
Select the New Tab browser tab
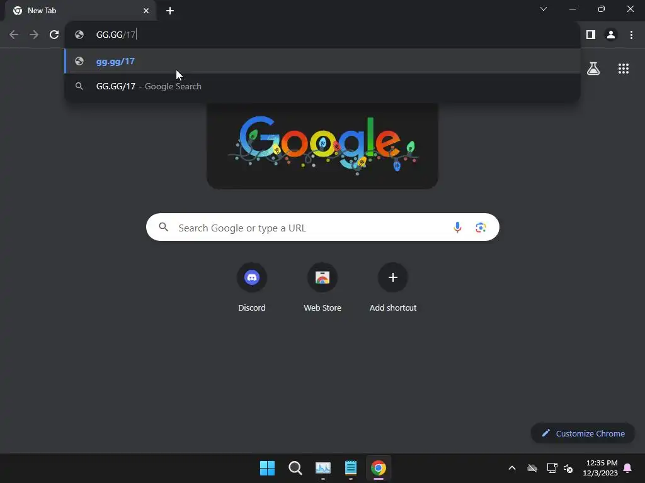(81, 11)
